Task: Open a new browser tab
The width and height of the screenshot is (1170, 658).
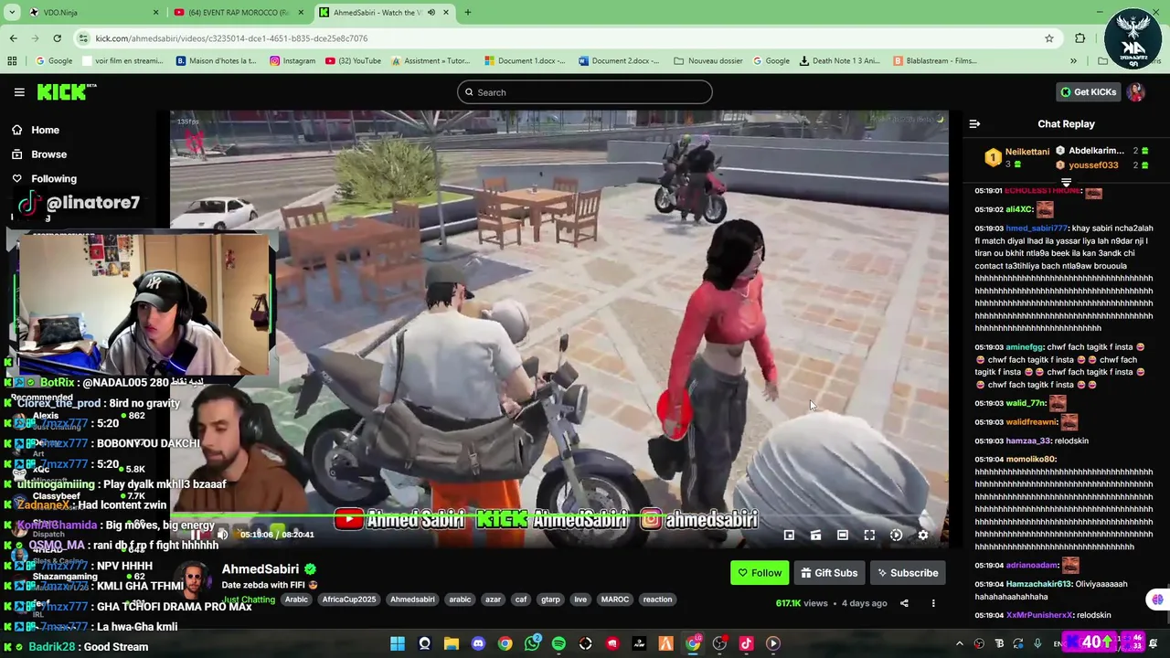Action: (467, 13)
